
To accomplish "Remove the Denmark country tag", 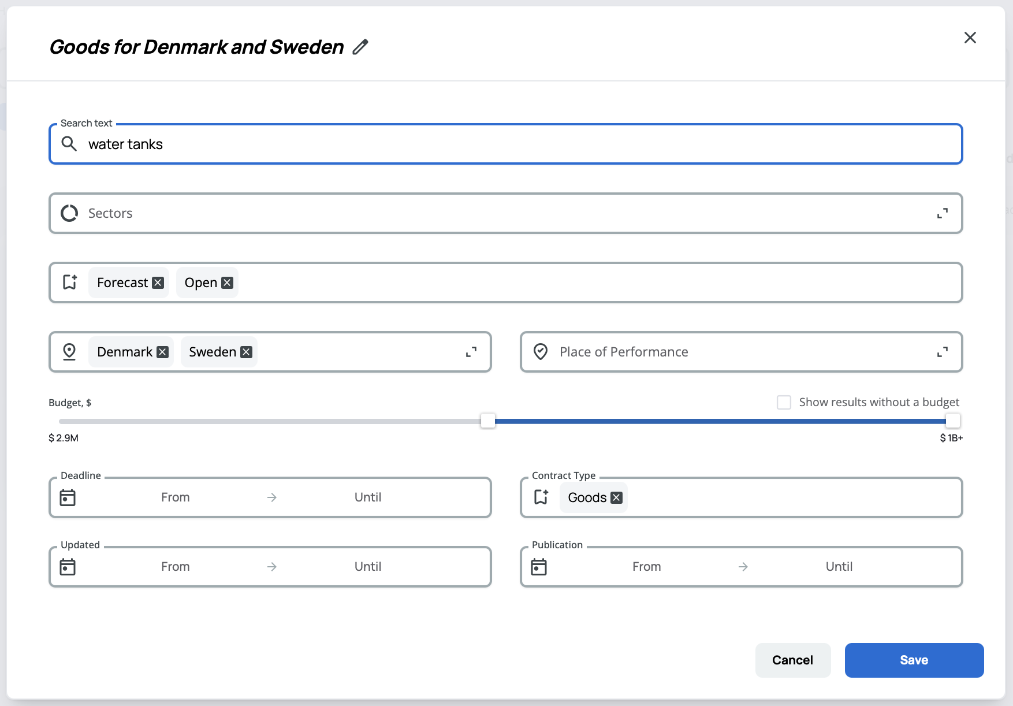I will (x=163, y=352).
